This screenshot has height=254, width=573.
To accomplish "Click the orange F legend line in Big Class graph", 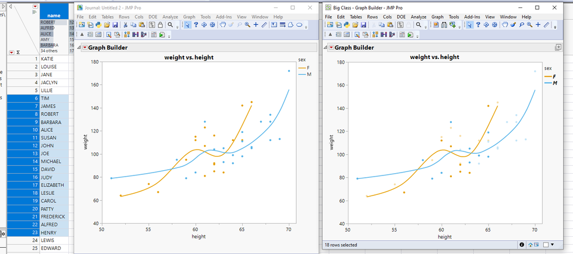I will [548, 76].
